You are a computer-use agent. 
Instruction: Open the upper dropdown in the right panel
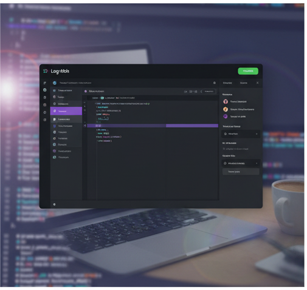[241, 134]
